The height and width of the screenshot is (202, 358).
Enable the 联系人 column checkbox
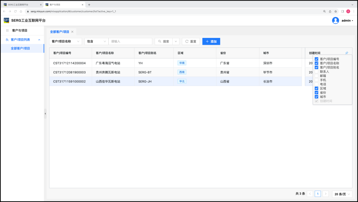click(x=316, y=72)
